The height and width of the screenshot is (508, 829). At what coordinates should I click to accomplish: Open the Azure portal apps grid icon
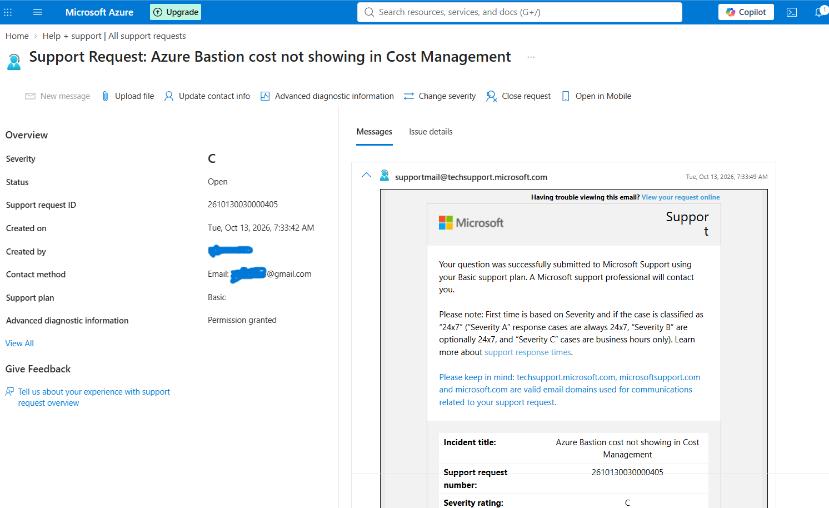(x=8, y=12)
